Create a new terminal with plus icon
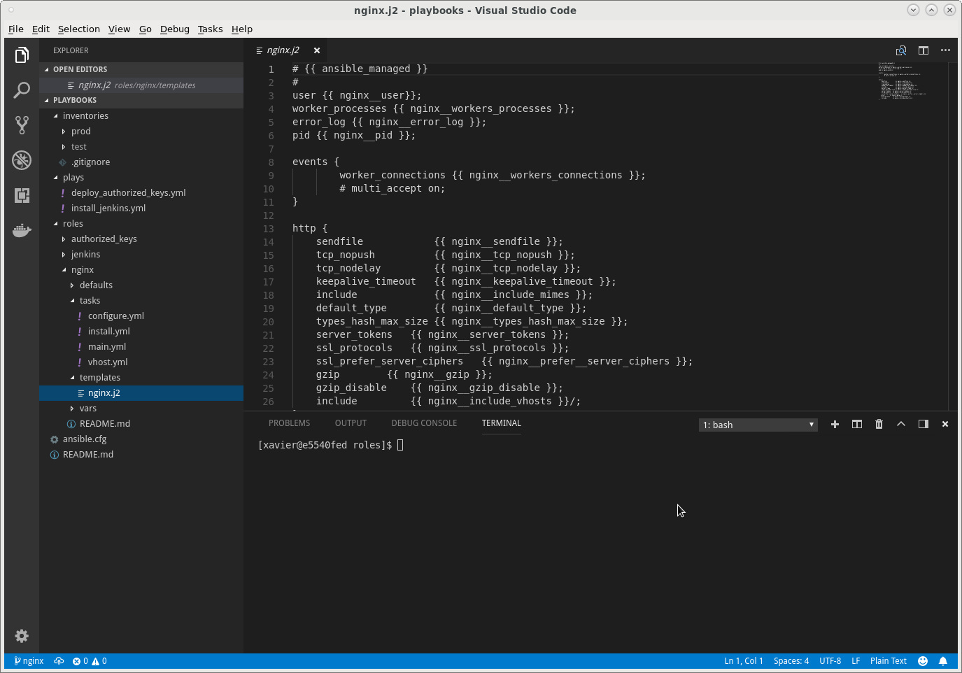This screenshot has height=673, width=962. point(835,424)
